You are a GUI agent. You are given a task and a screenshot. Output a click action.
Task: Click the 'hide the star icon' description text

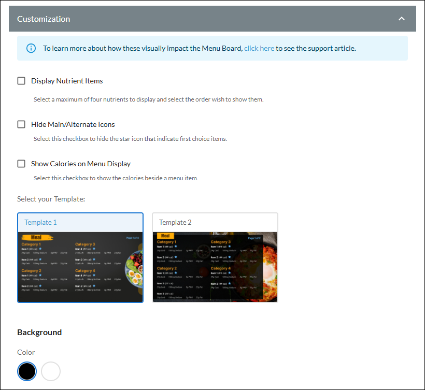pyautogui.click(x=131, y=139)
